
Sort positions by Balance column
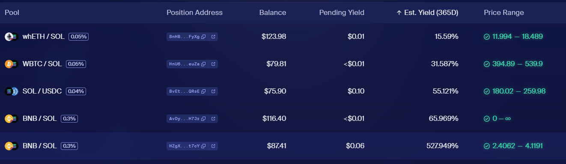pyautogui.click(x=273, y=13)
